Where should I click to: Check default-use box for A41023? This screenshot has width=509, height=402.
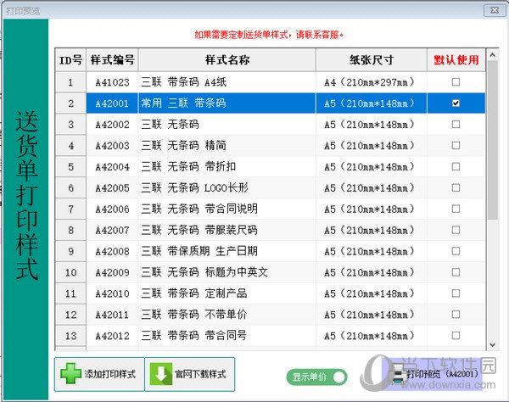(456, 81)
